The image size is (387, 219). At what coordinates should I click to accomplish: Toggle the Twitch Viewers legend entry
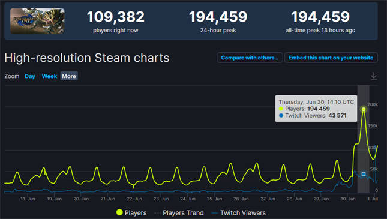[x=239, y=212]
